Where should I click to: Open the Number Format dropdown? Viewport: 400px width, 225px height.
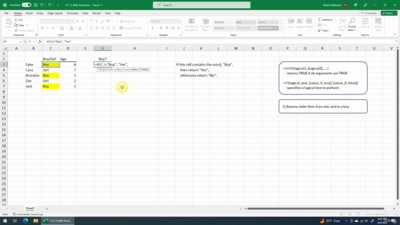(179, 21)
